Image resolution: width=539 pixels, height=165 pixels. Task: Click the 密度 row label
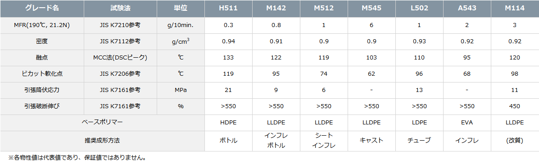(42, 41)
